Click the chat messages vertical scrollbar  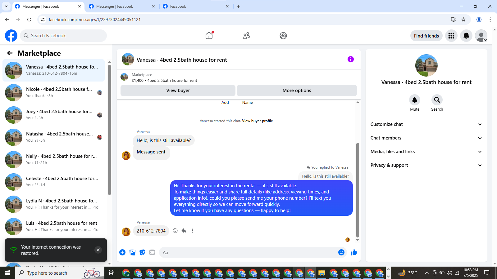tap(358, 190)
